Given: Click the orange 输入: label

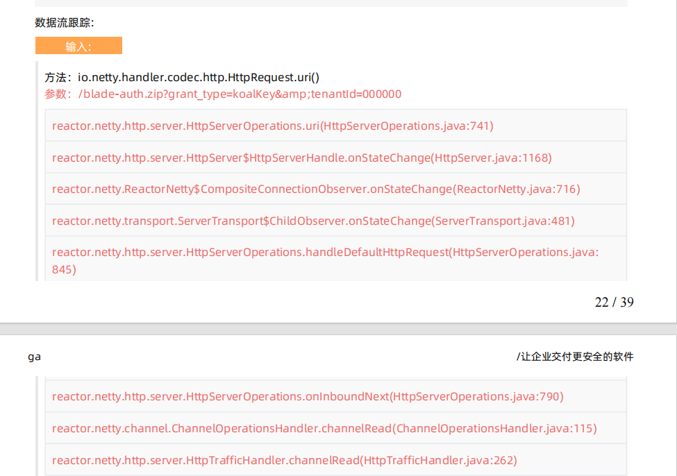Looking at the screenshot, I should [78, 46].
